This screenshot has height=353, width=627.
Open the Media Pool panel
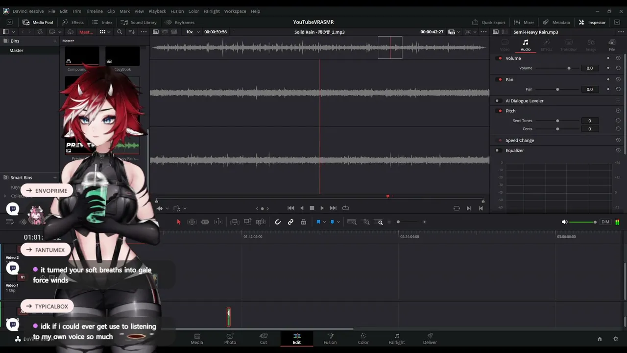[38, 22]
